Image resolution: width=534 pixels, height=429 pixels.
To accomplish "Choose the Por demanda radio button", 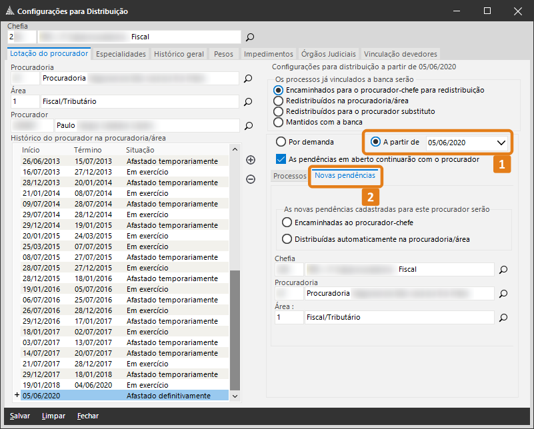I will [279, 142].
